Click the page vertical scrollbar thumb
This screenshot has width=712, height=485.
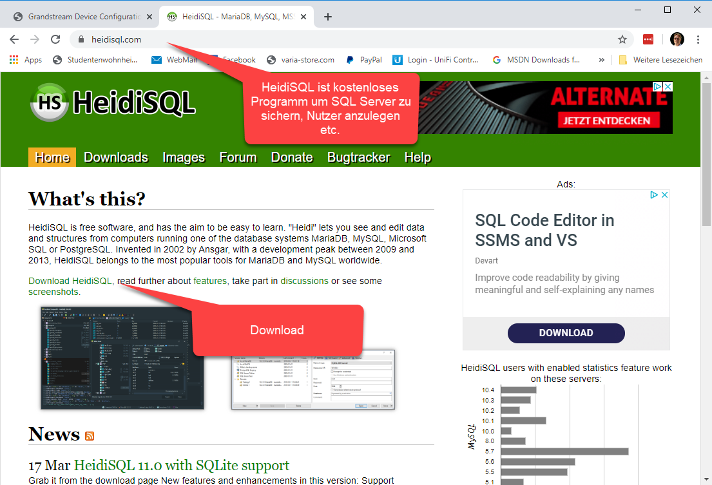tap(706, 154)
